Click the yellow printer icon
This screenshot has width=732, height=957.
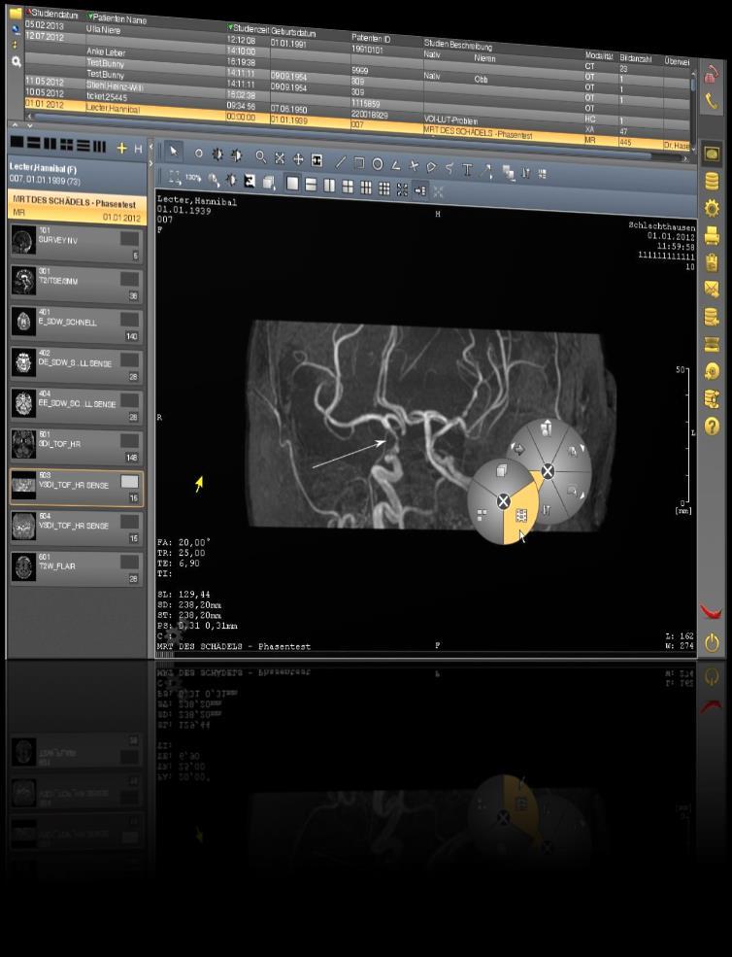click(x=712, y=235)
